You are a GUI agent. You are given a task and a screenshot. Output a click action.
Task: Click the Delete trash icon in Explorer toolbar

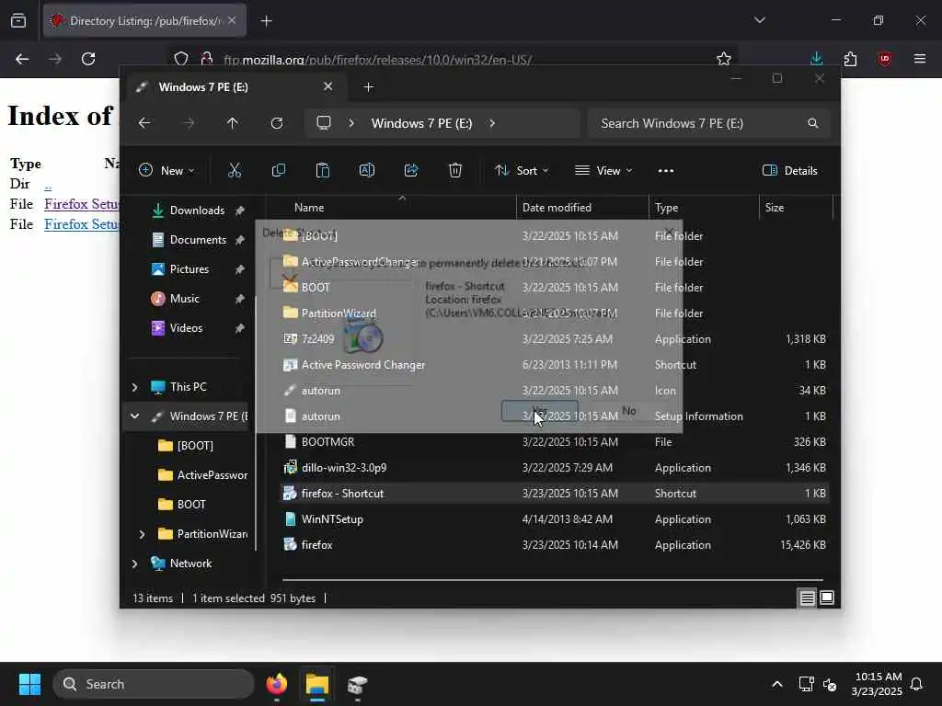(x=455, y=170)
